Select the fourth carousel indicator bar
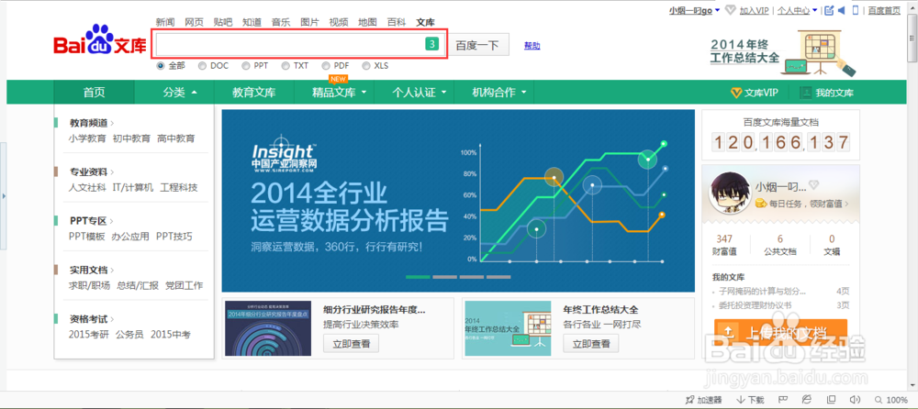 pyautogui.click(x=498, y=277)
